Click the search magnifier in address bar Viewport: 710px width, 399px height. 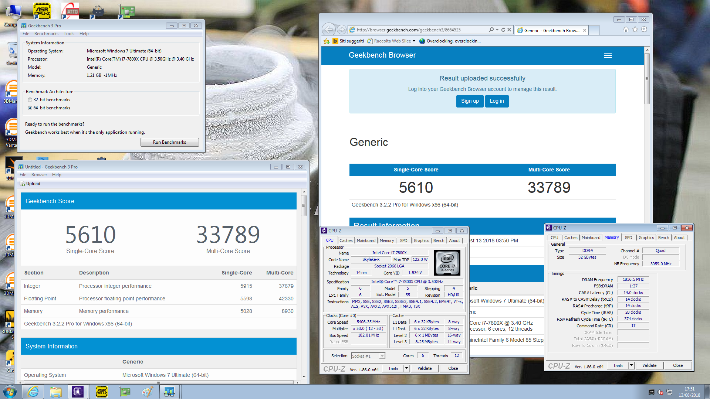coord(491,30)
